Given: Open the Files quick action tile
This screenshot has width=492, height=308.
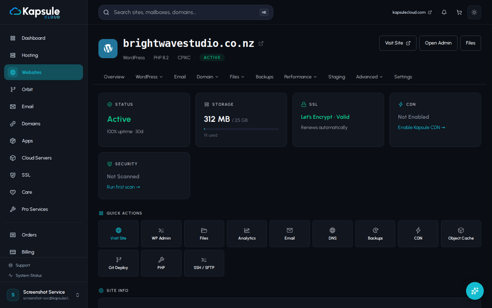Looking at the screenshot, I should (204, 234).
